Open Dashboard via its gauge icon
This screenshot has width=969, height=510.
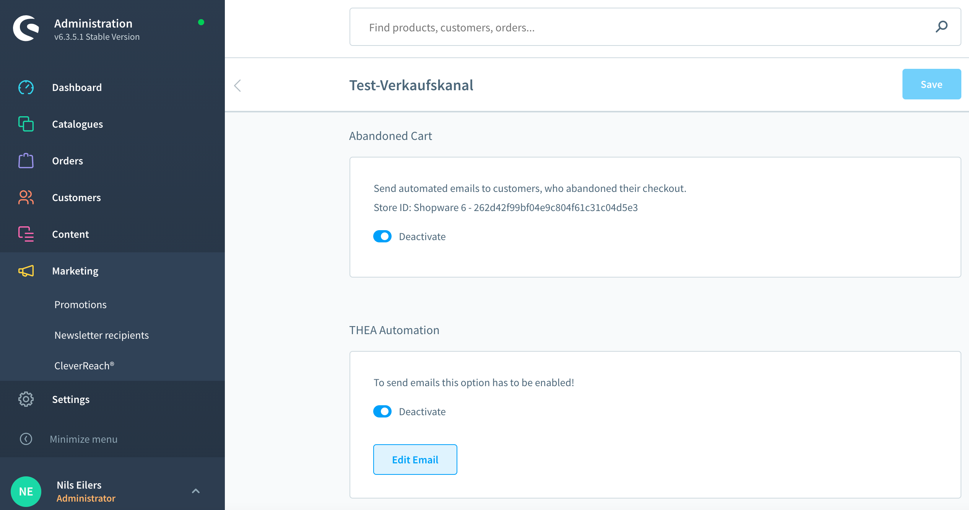point(26,88)
